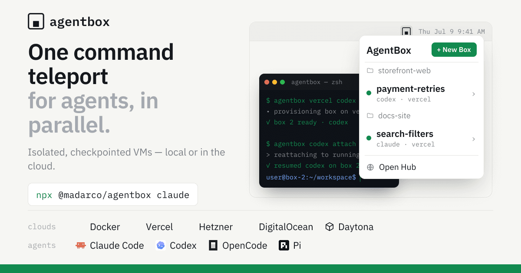Minimize terminal with yellow dot
This screenshot has width=521, height=273.
coord(275,82)
